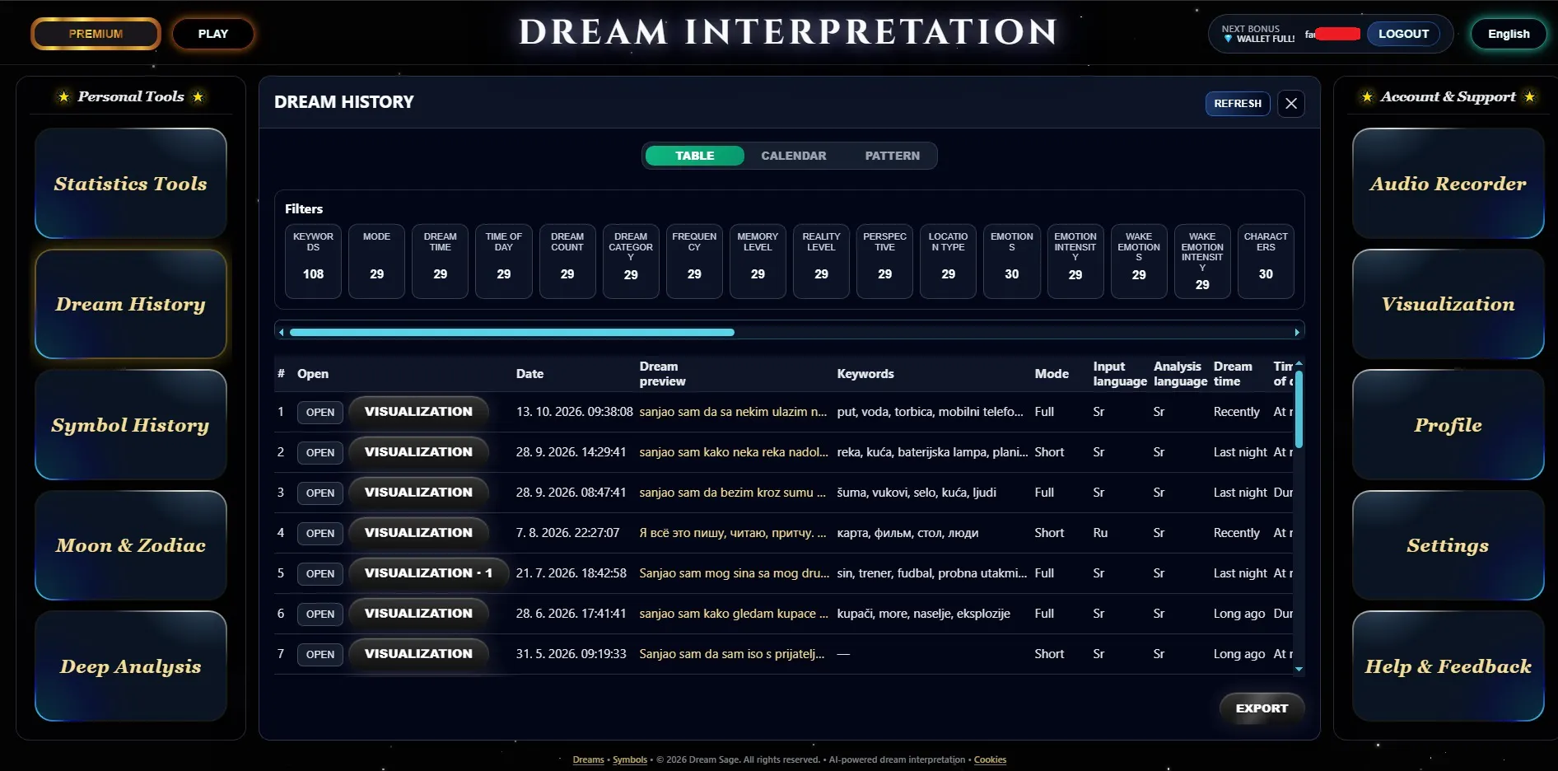Switch to the Pattern view tab
This screenshot has height=771, width=1558.
pos(892,156)
